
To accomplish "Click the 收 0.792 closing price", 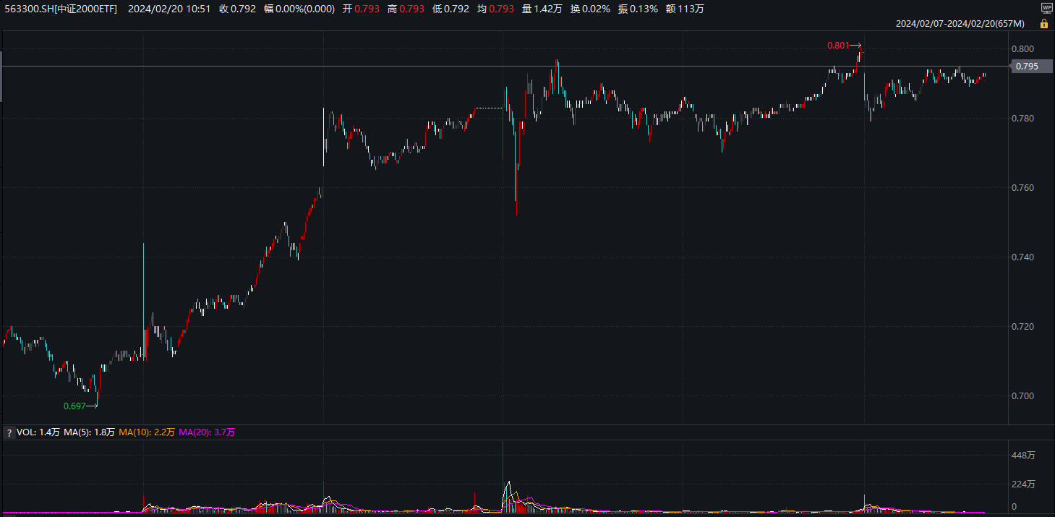I will pos(237,9).
